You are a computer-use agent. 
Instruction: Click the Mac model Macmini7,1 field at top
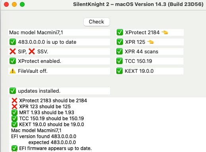point(59,32)
